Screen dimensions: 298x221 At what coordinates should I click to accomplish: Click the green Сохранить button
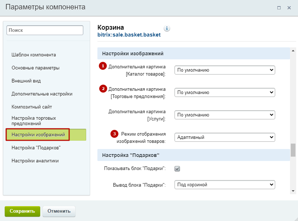(x=22, y=211)
